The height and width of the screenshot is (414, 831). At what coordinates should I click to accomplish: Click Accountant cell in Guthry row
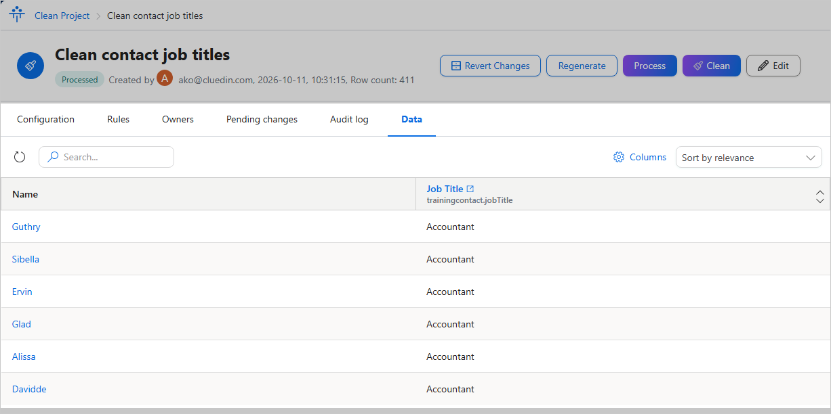pos(450,227)
